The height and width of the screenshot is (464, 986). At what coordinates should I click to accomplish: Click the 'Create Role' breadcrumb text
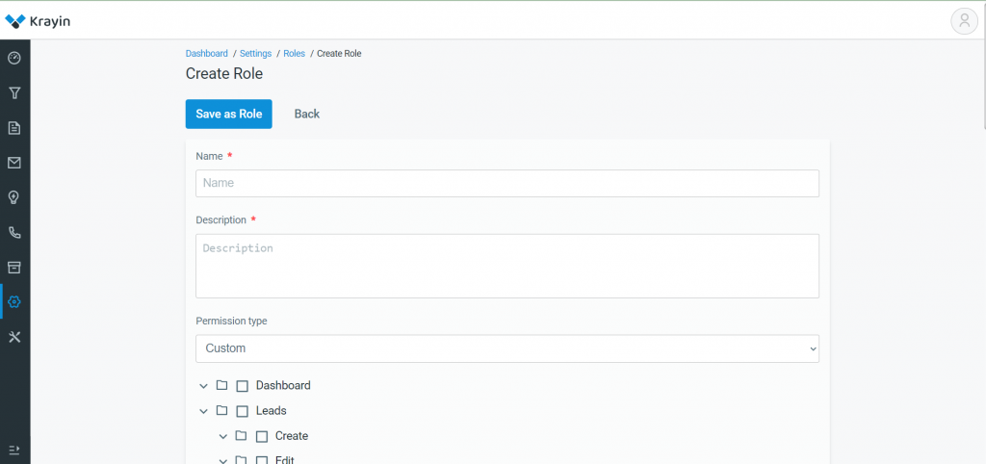coord(339,54)
